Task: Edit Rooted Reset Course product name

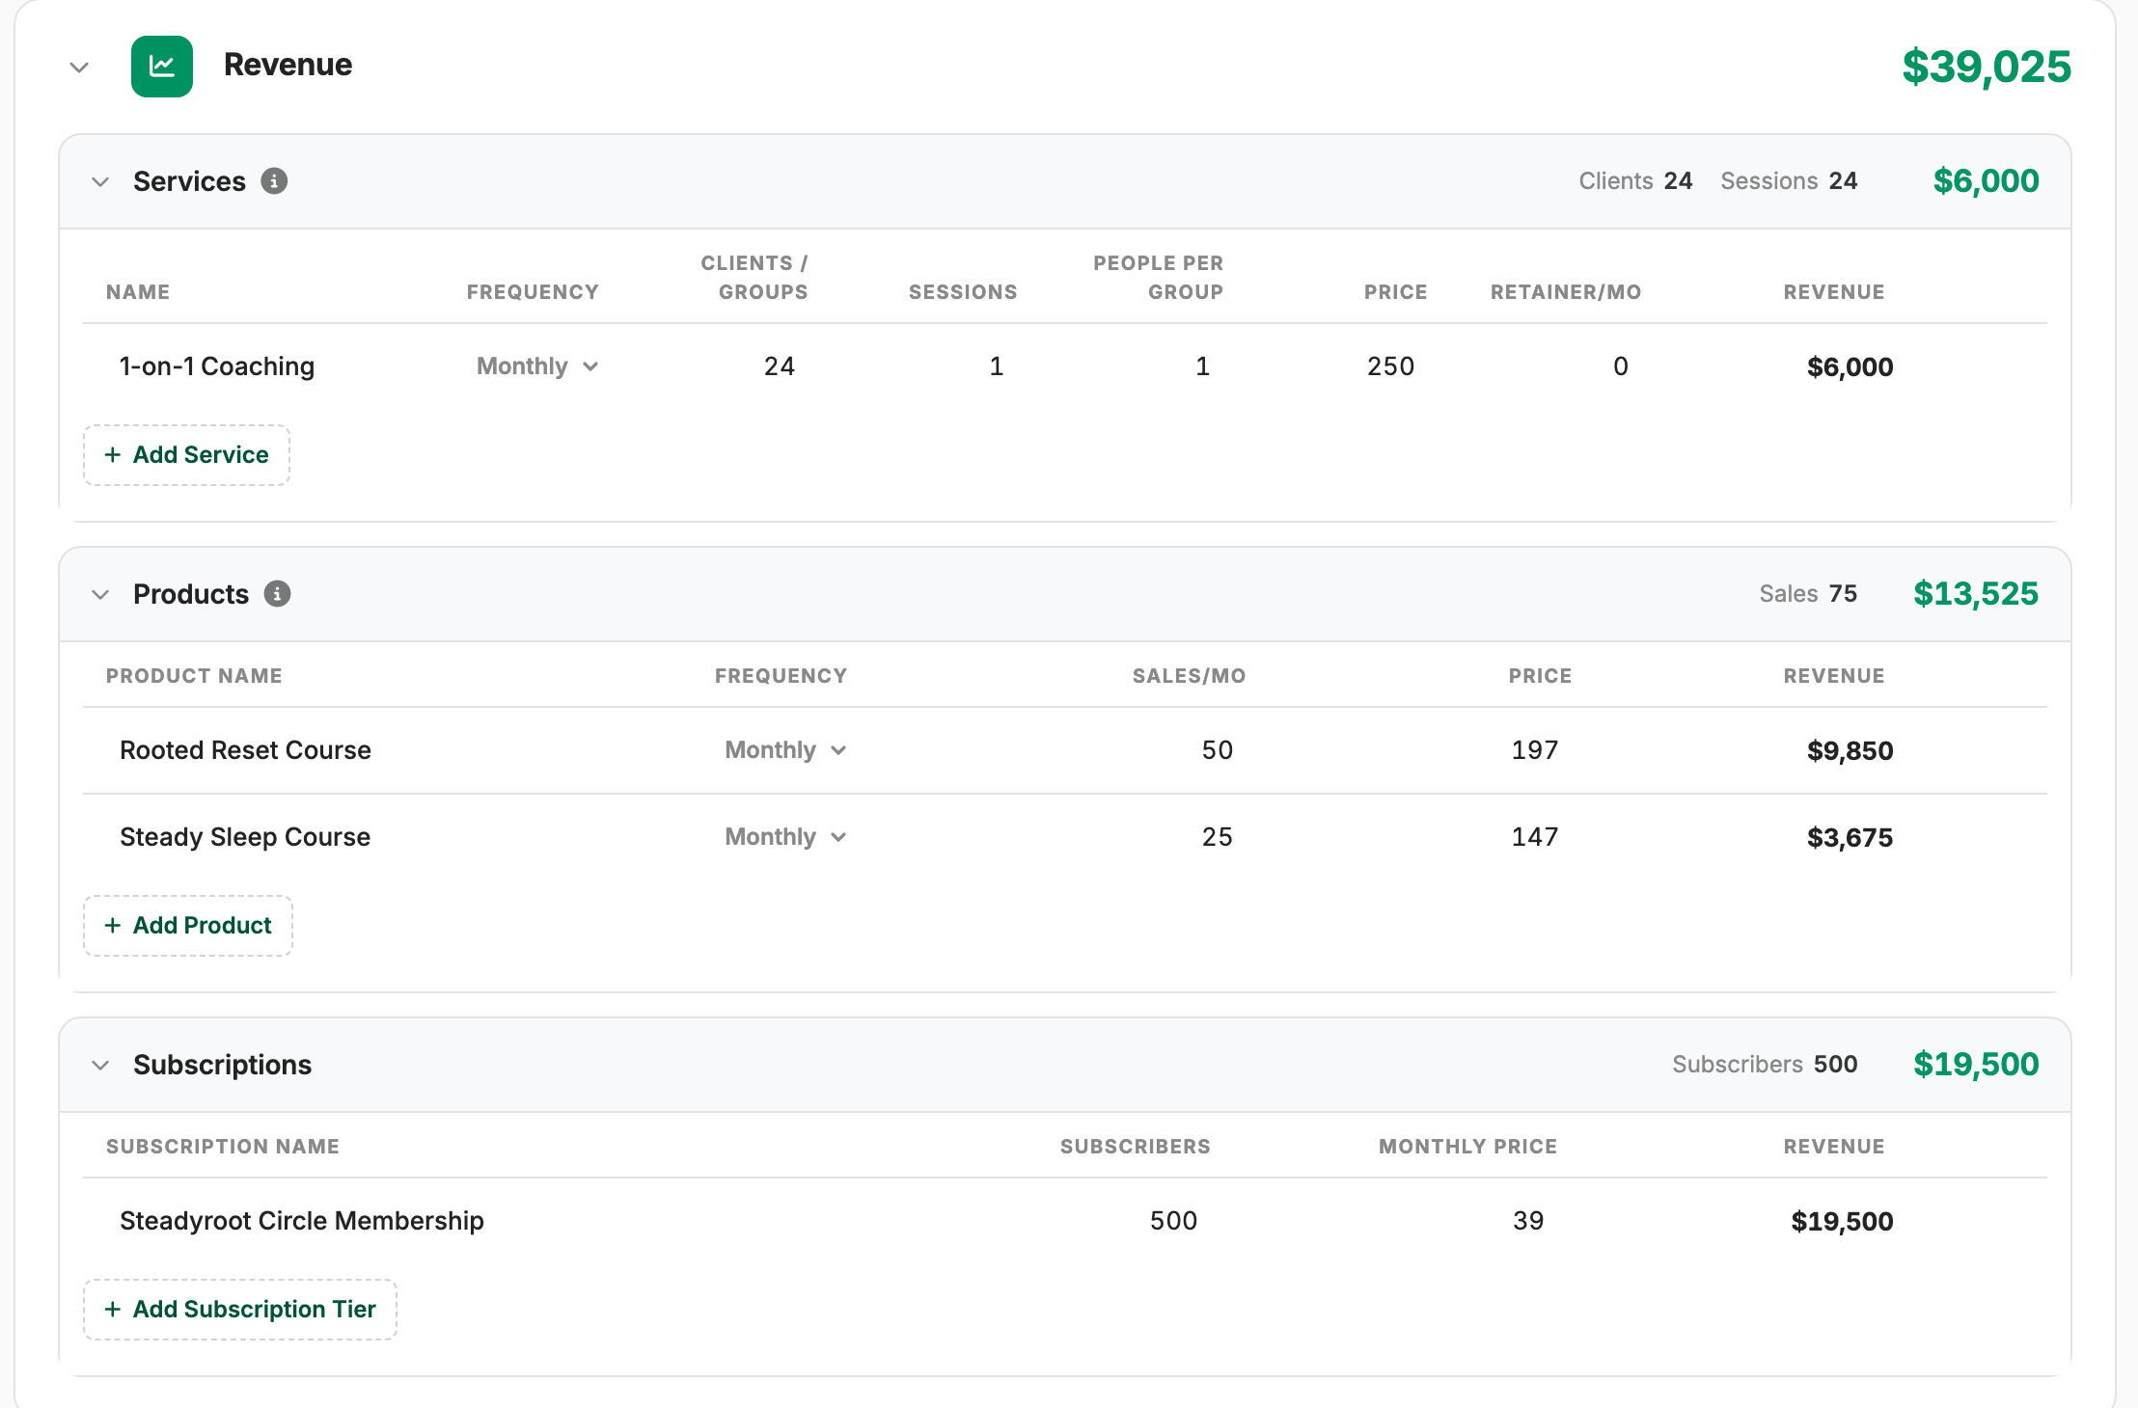Action: pos(245,750)
